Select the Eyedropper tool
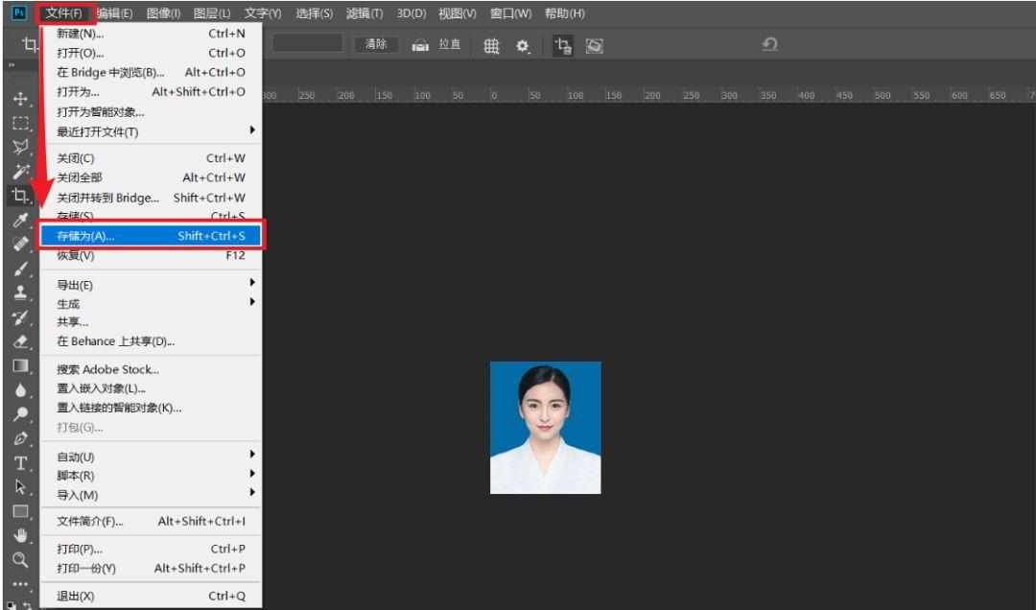This screenshot has width=1036, height=610. point(20,221)
